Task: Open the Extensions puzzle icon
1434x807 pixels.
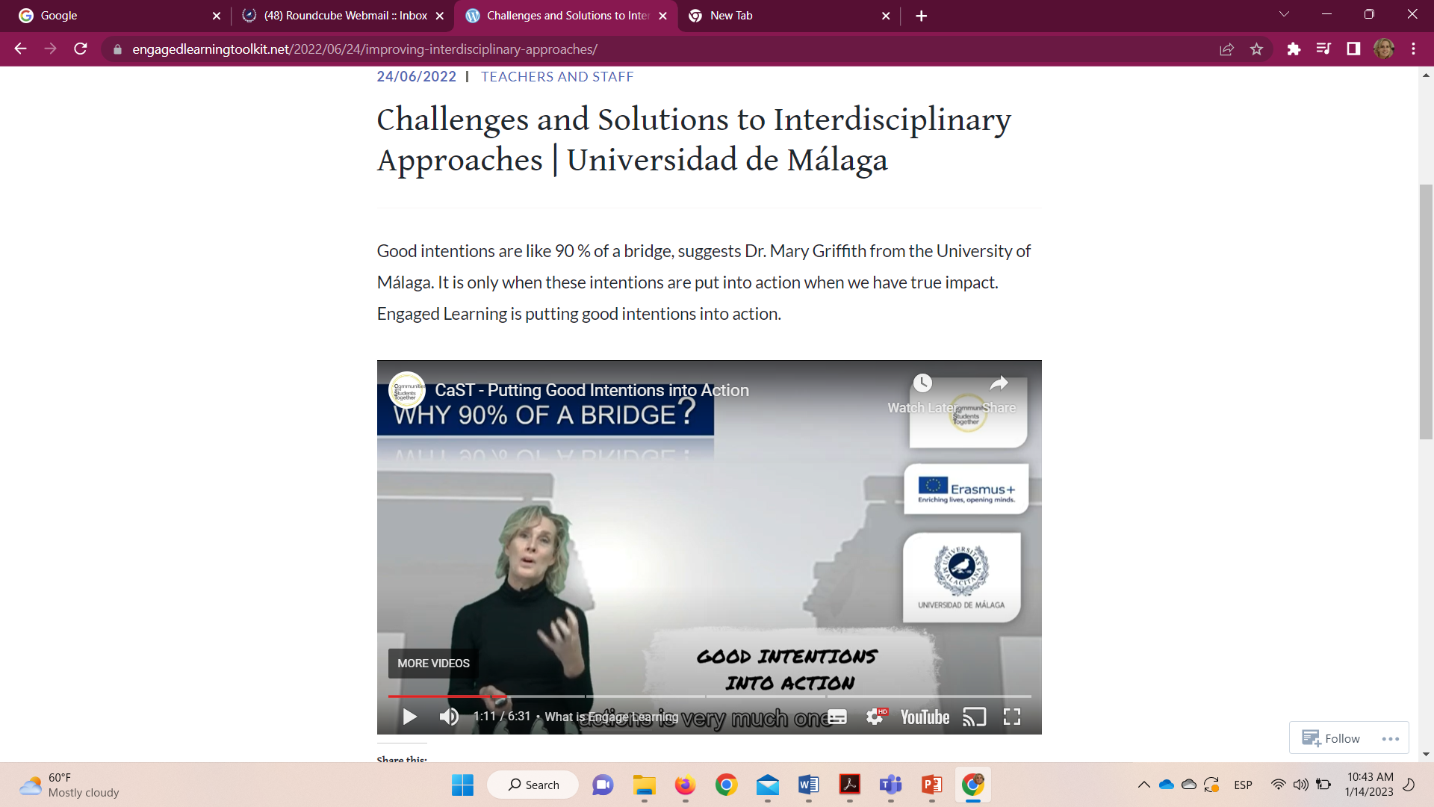Action: 1294,49
